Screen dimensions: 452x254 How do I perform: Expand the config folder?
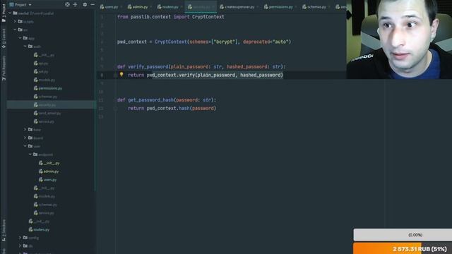20,238
